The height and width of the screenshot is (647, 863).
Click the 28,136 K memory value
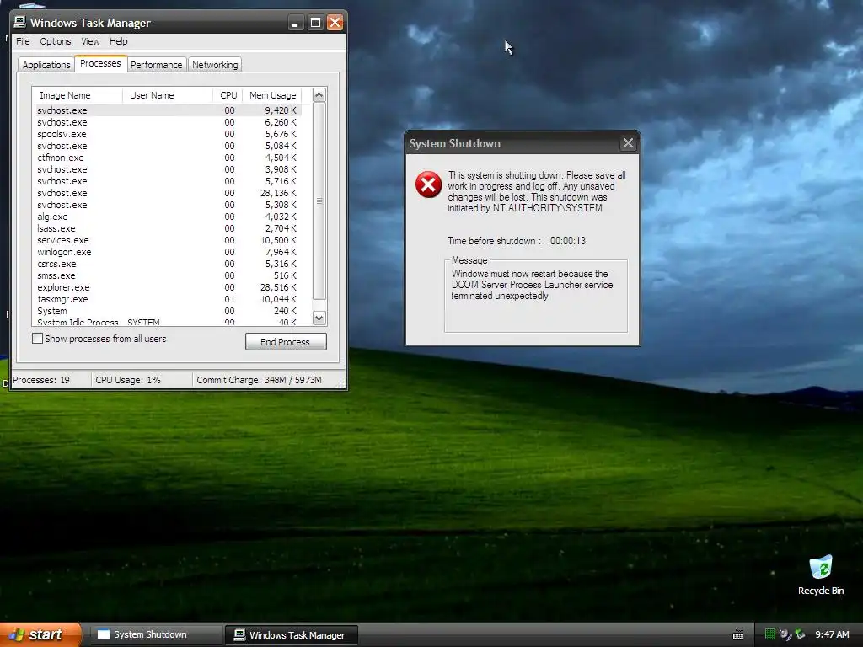click(278, 193)
